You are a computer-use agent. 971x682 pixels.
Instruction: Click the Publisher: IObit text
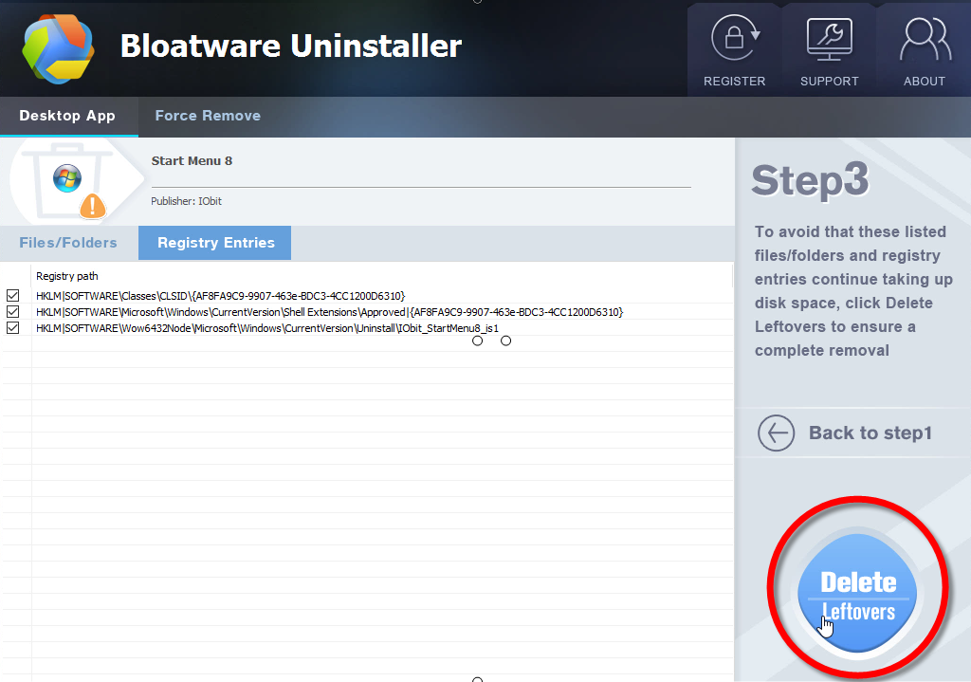tap(187, 201)
